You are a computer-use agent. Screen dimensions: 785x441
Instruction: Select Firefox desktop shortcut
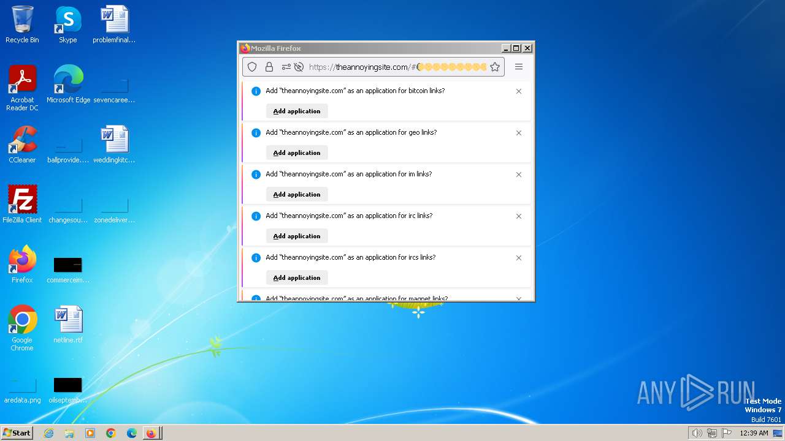(22, 265)
